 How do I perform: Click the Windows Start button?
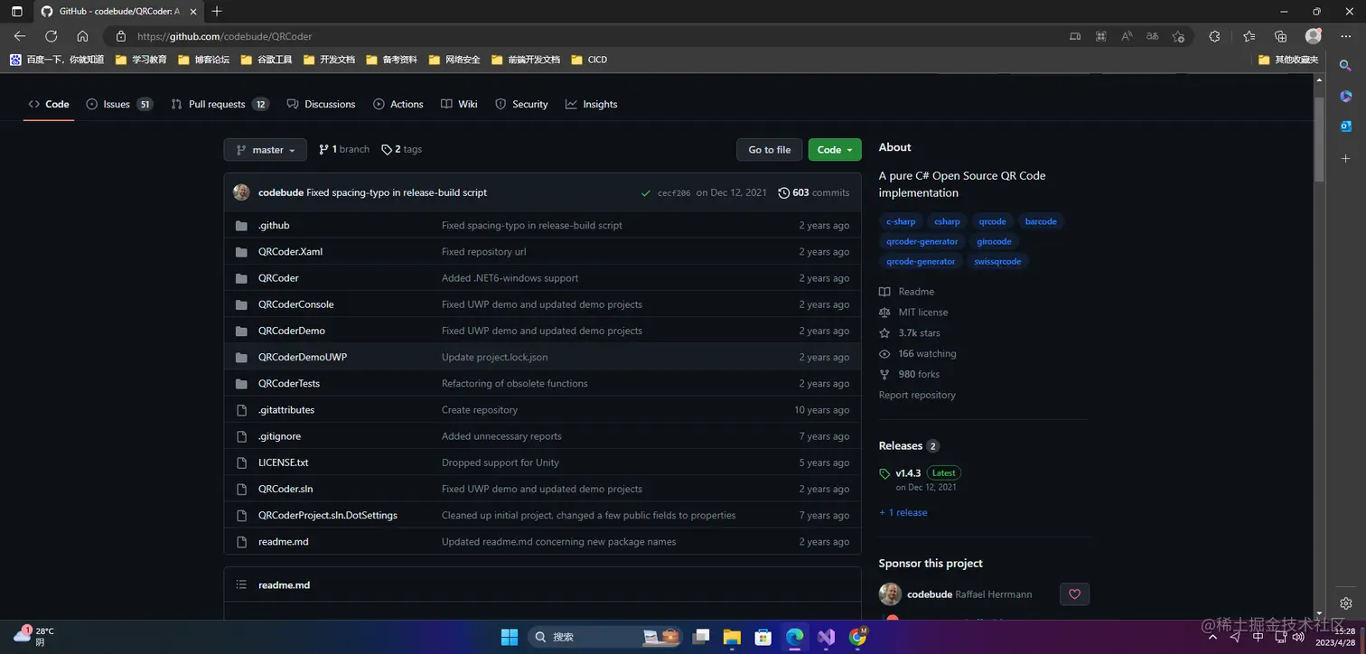pos(510,637)
